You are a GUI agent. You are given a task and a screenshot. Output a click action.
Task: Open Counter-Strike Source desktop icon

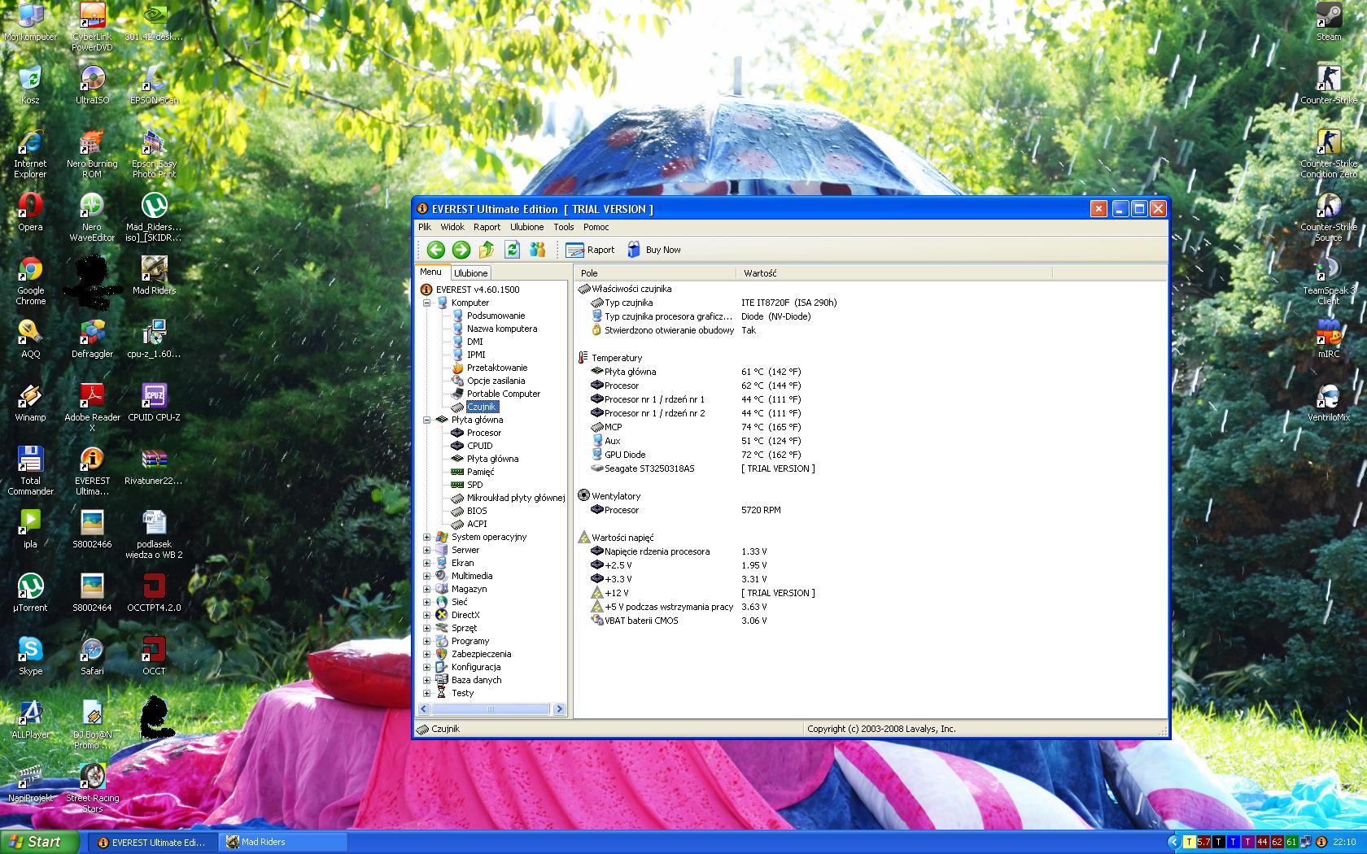tap(1329, 217)
